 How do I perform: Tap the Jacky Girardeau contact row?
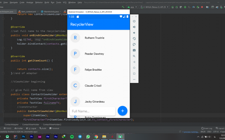tap(98, 101)
